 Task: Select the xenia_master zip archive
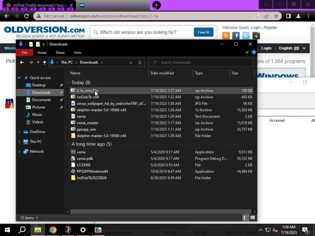coord(161,123)
